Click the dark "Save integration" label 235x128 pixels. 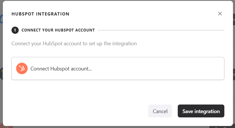point(201,111)
